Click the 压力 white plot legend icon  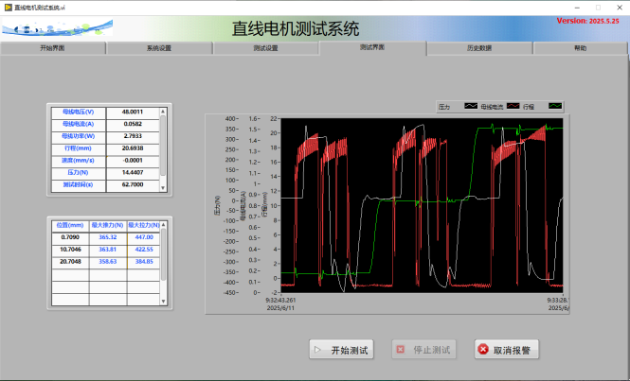click(x=470, y=107)
